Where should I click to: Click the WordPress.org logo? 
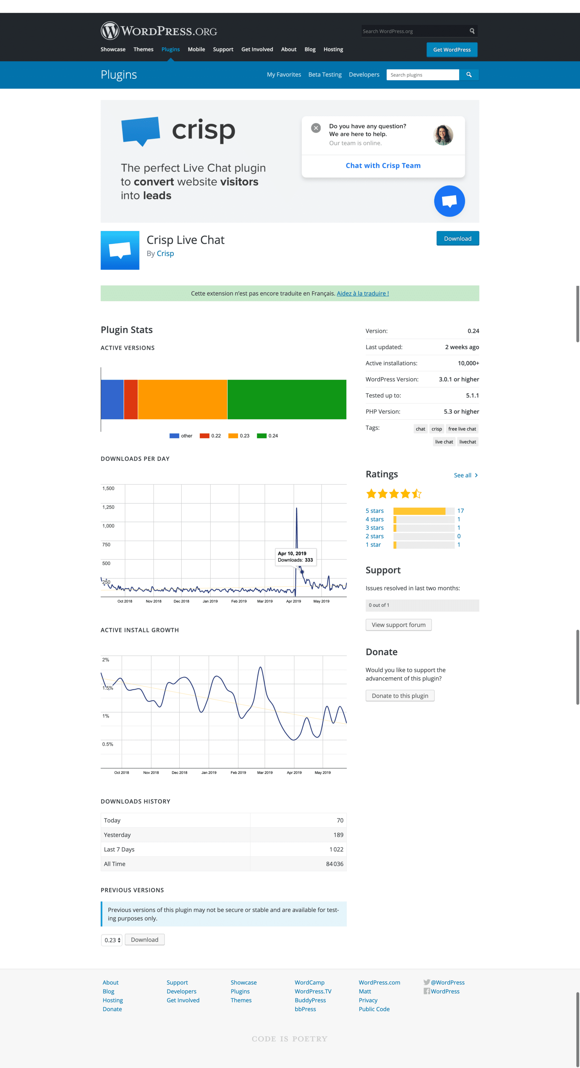(159, 31)
